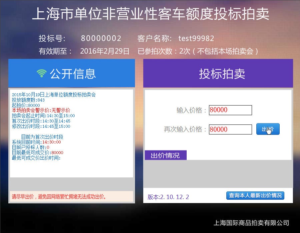Click the 上海国际商品拍卖有限公司 footer text
Image resolution: width=300 pixels, height=233 pixels.
point(251,223)
